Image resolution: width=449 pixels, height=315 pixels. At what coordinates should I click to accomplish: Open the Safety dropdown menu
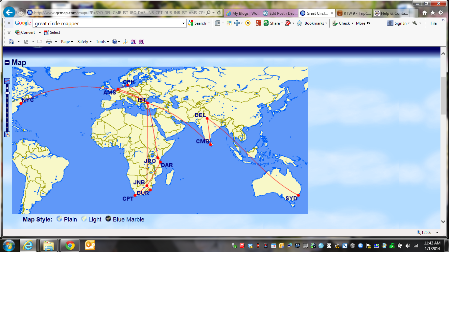point(84,42)
